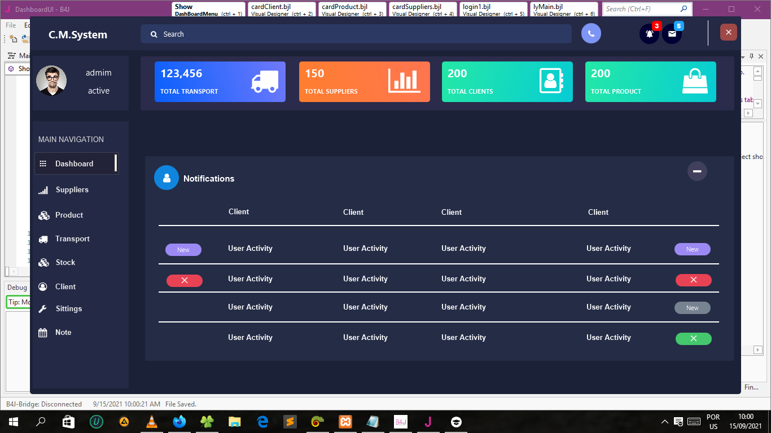
Task: Click the green X badge
Action: tap(694, 338)
